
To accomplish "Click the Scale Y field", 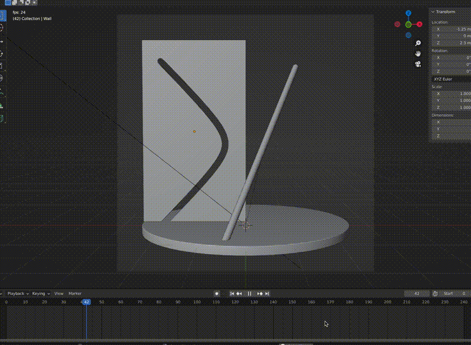I will [x=451, y=100].
